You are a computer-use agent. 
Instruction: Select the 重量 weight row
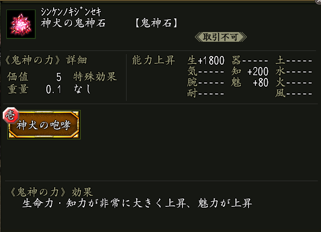click(x=34, y=89)
